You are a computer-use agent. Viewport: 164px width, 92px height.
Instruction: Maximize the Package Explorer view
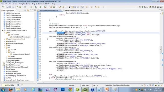[35, 10]
